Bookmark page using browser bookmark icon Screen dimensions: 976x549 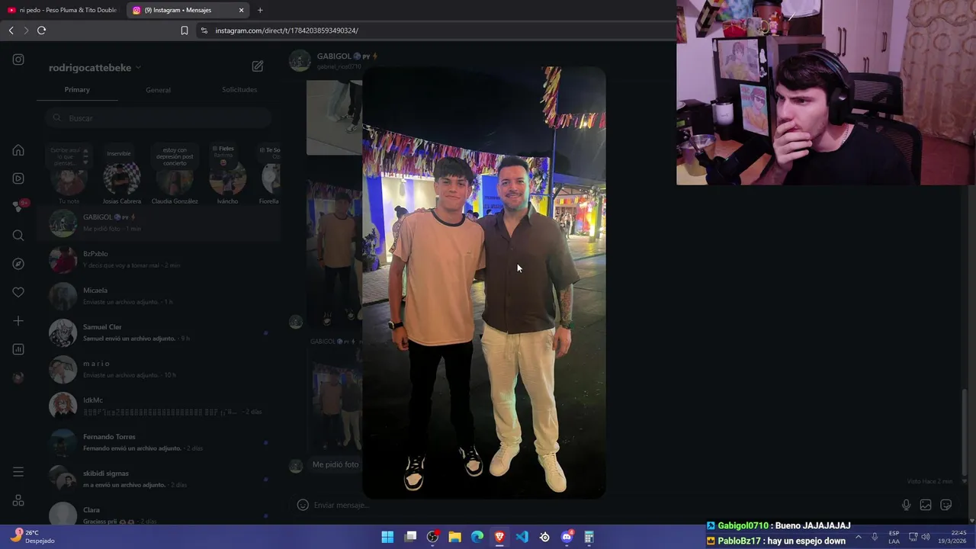185,30
